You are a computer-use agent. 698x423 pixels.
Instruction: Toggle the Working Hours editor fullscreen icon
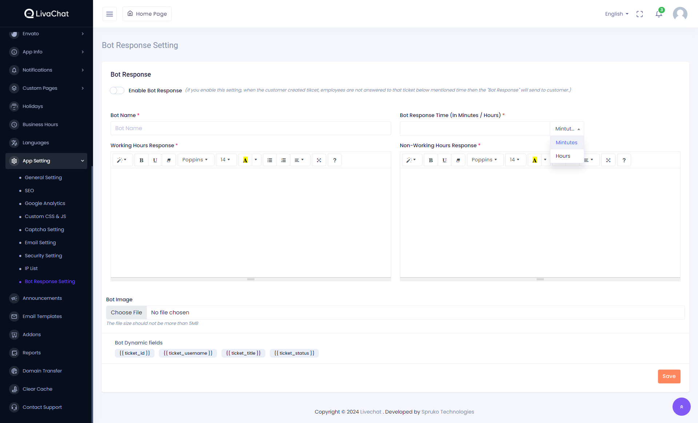319,160
